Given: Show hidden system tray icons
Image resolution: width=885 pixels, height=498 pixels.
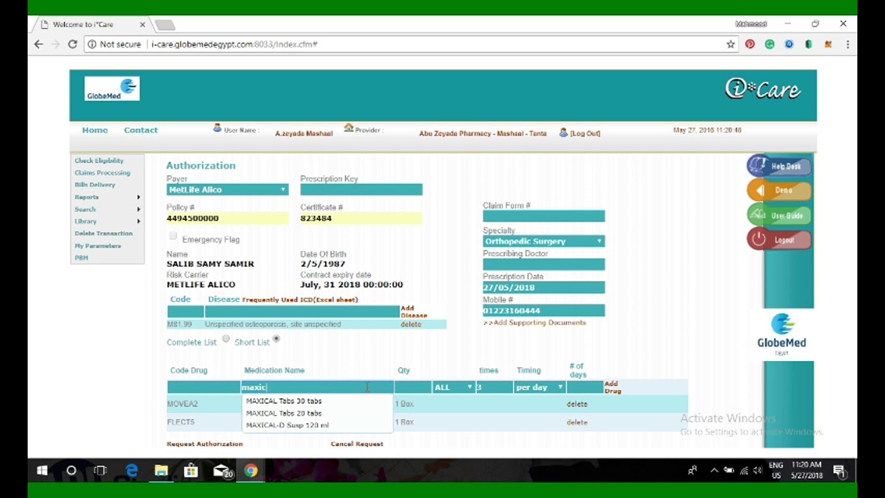Looking at the screenshot, I should 714,471.
